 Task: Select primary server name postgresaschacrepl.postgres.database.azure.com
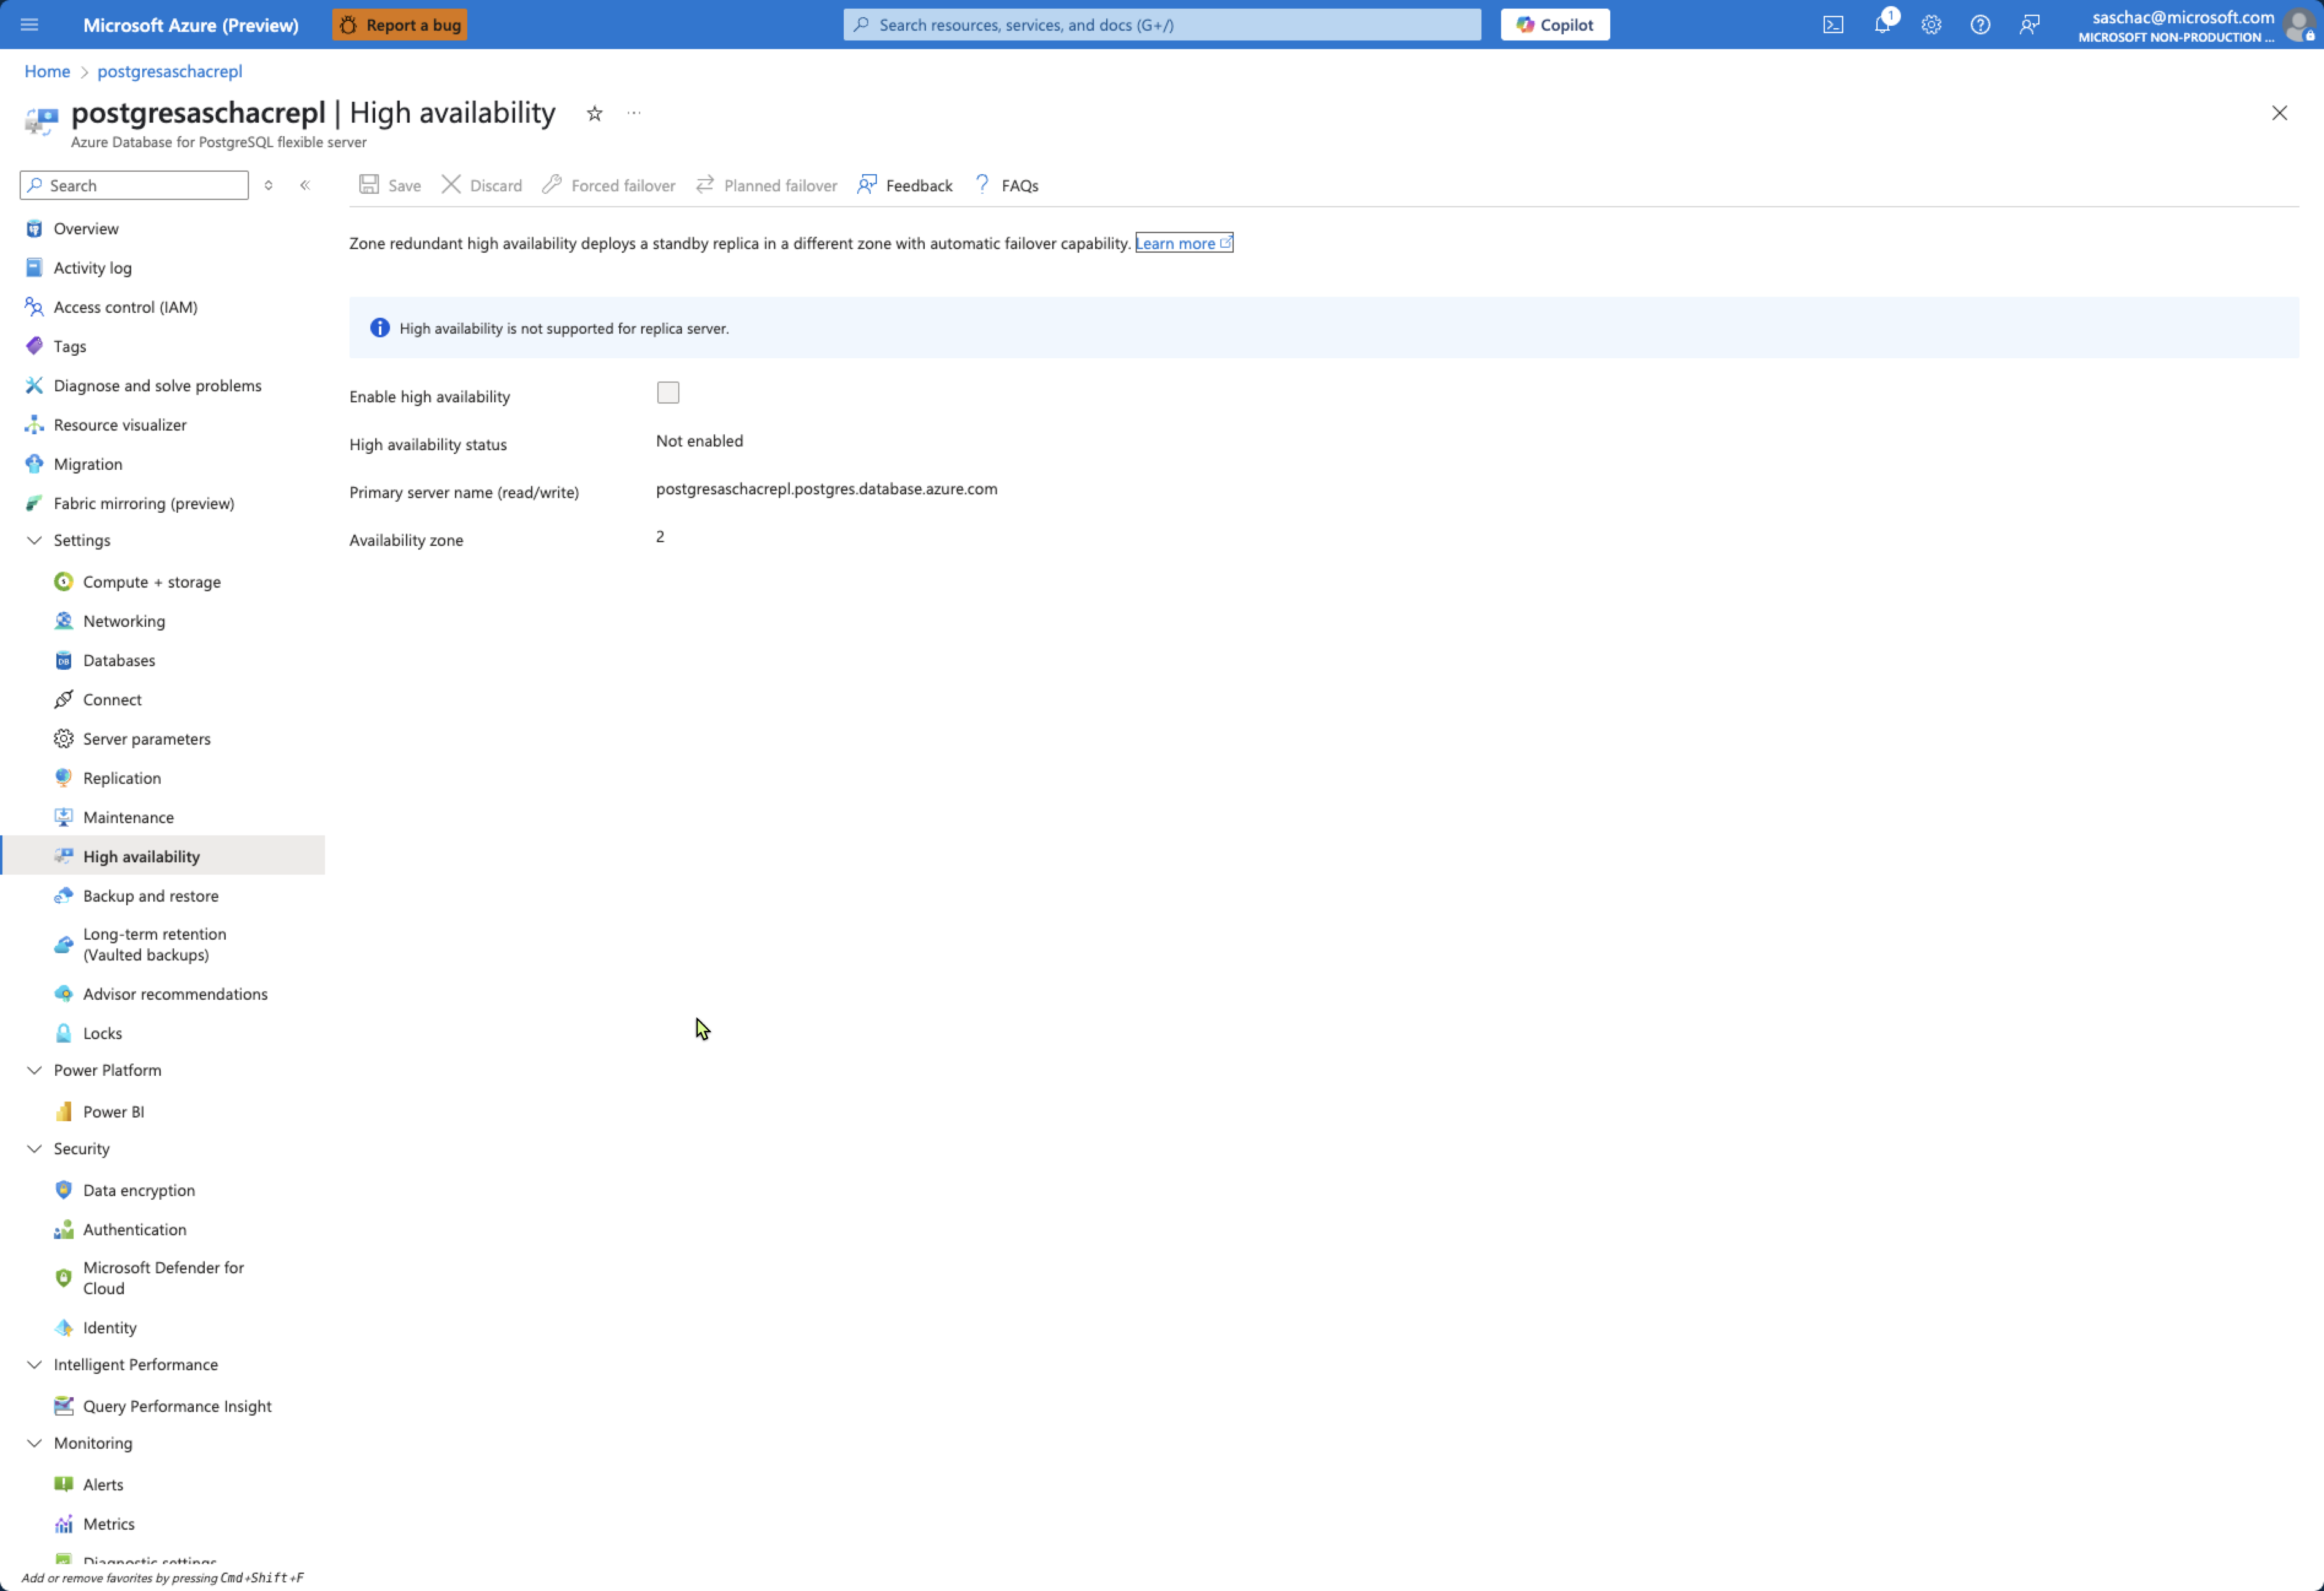(x=826, y=489)
